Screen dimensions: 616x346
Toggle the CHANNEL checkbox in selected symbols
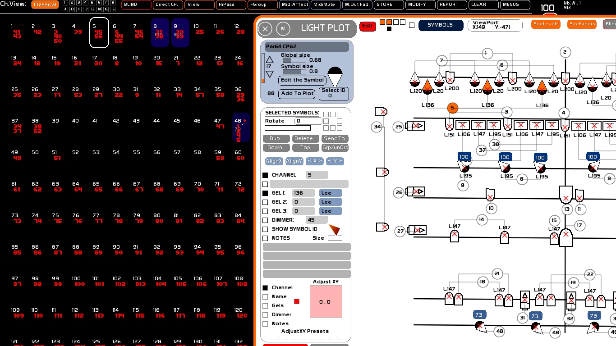pyautogui.click(x=265, y=175)
